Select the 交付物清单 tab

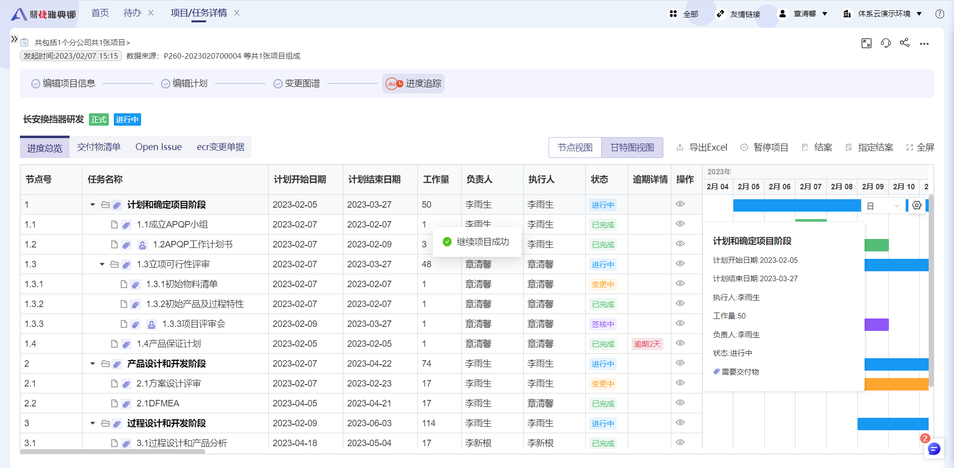(x=99, y=147)
